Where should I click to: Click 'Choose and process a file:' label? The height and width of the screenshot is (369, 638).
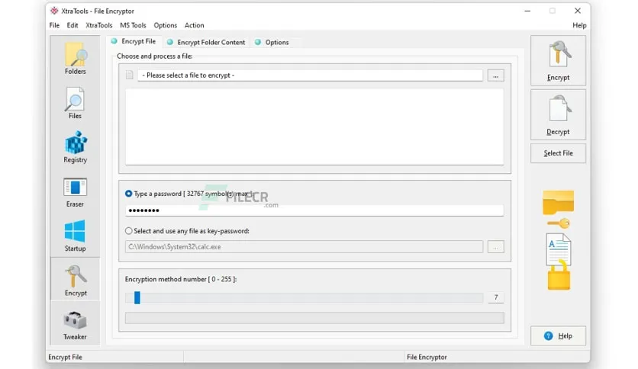155,56
